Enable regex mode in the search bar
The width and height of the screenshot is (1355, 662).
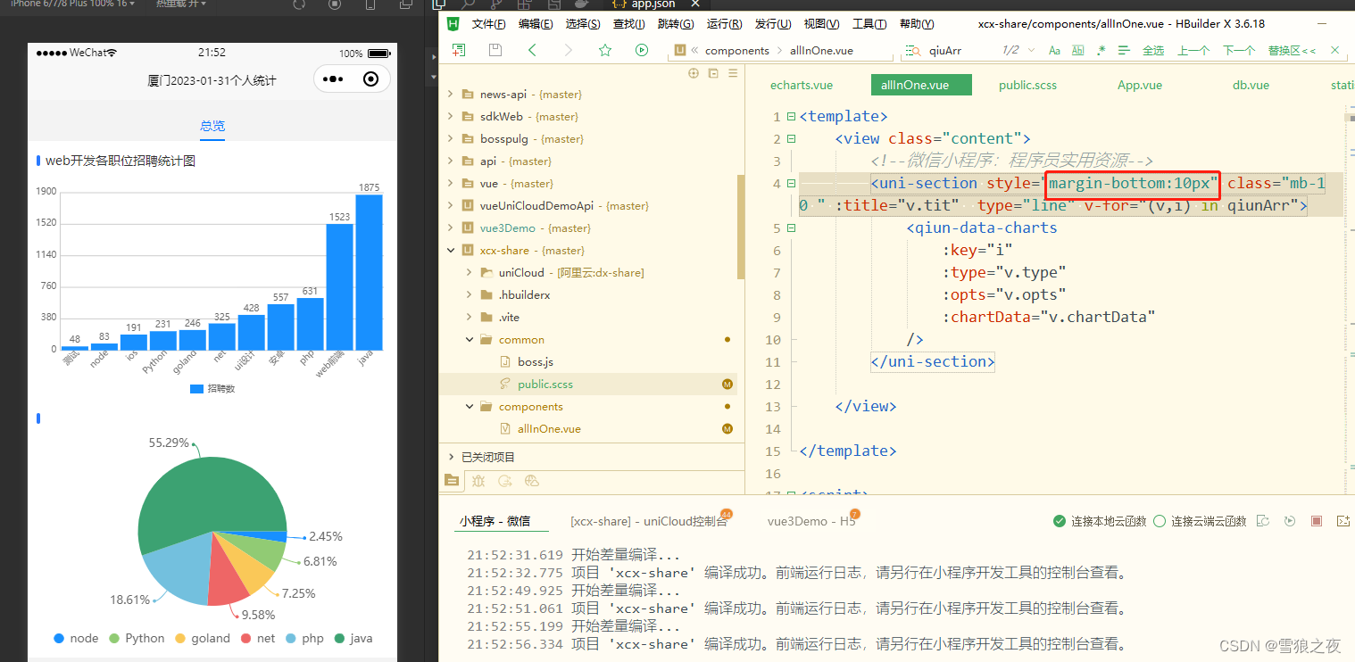[1101, 50]
